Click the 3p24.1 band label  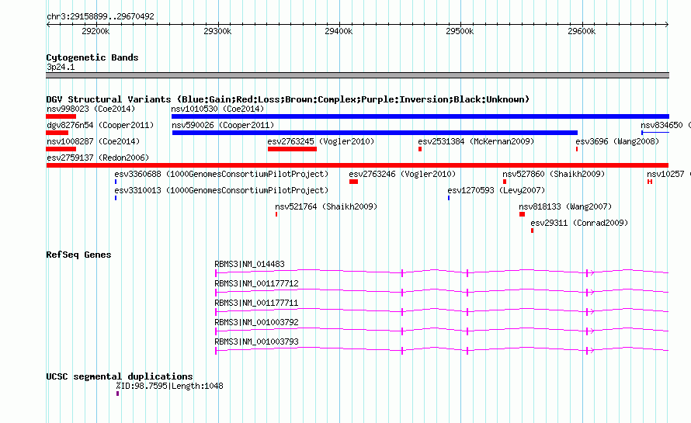click(61, 67)
